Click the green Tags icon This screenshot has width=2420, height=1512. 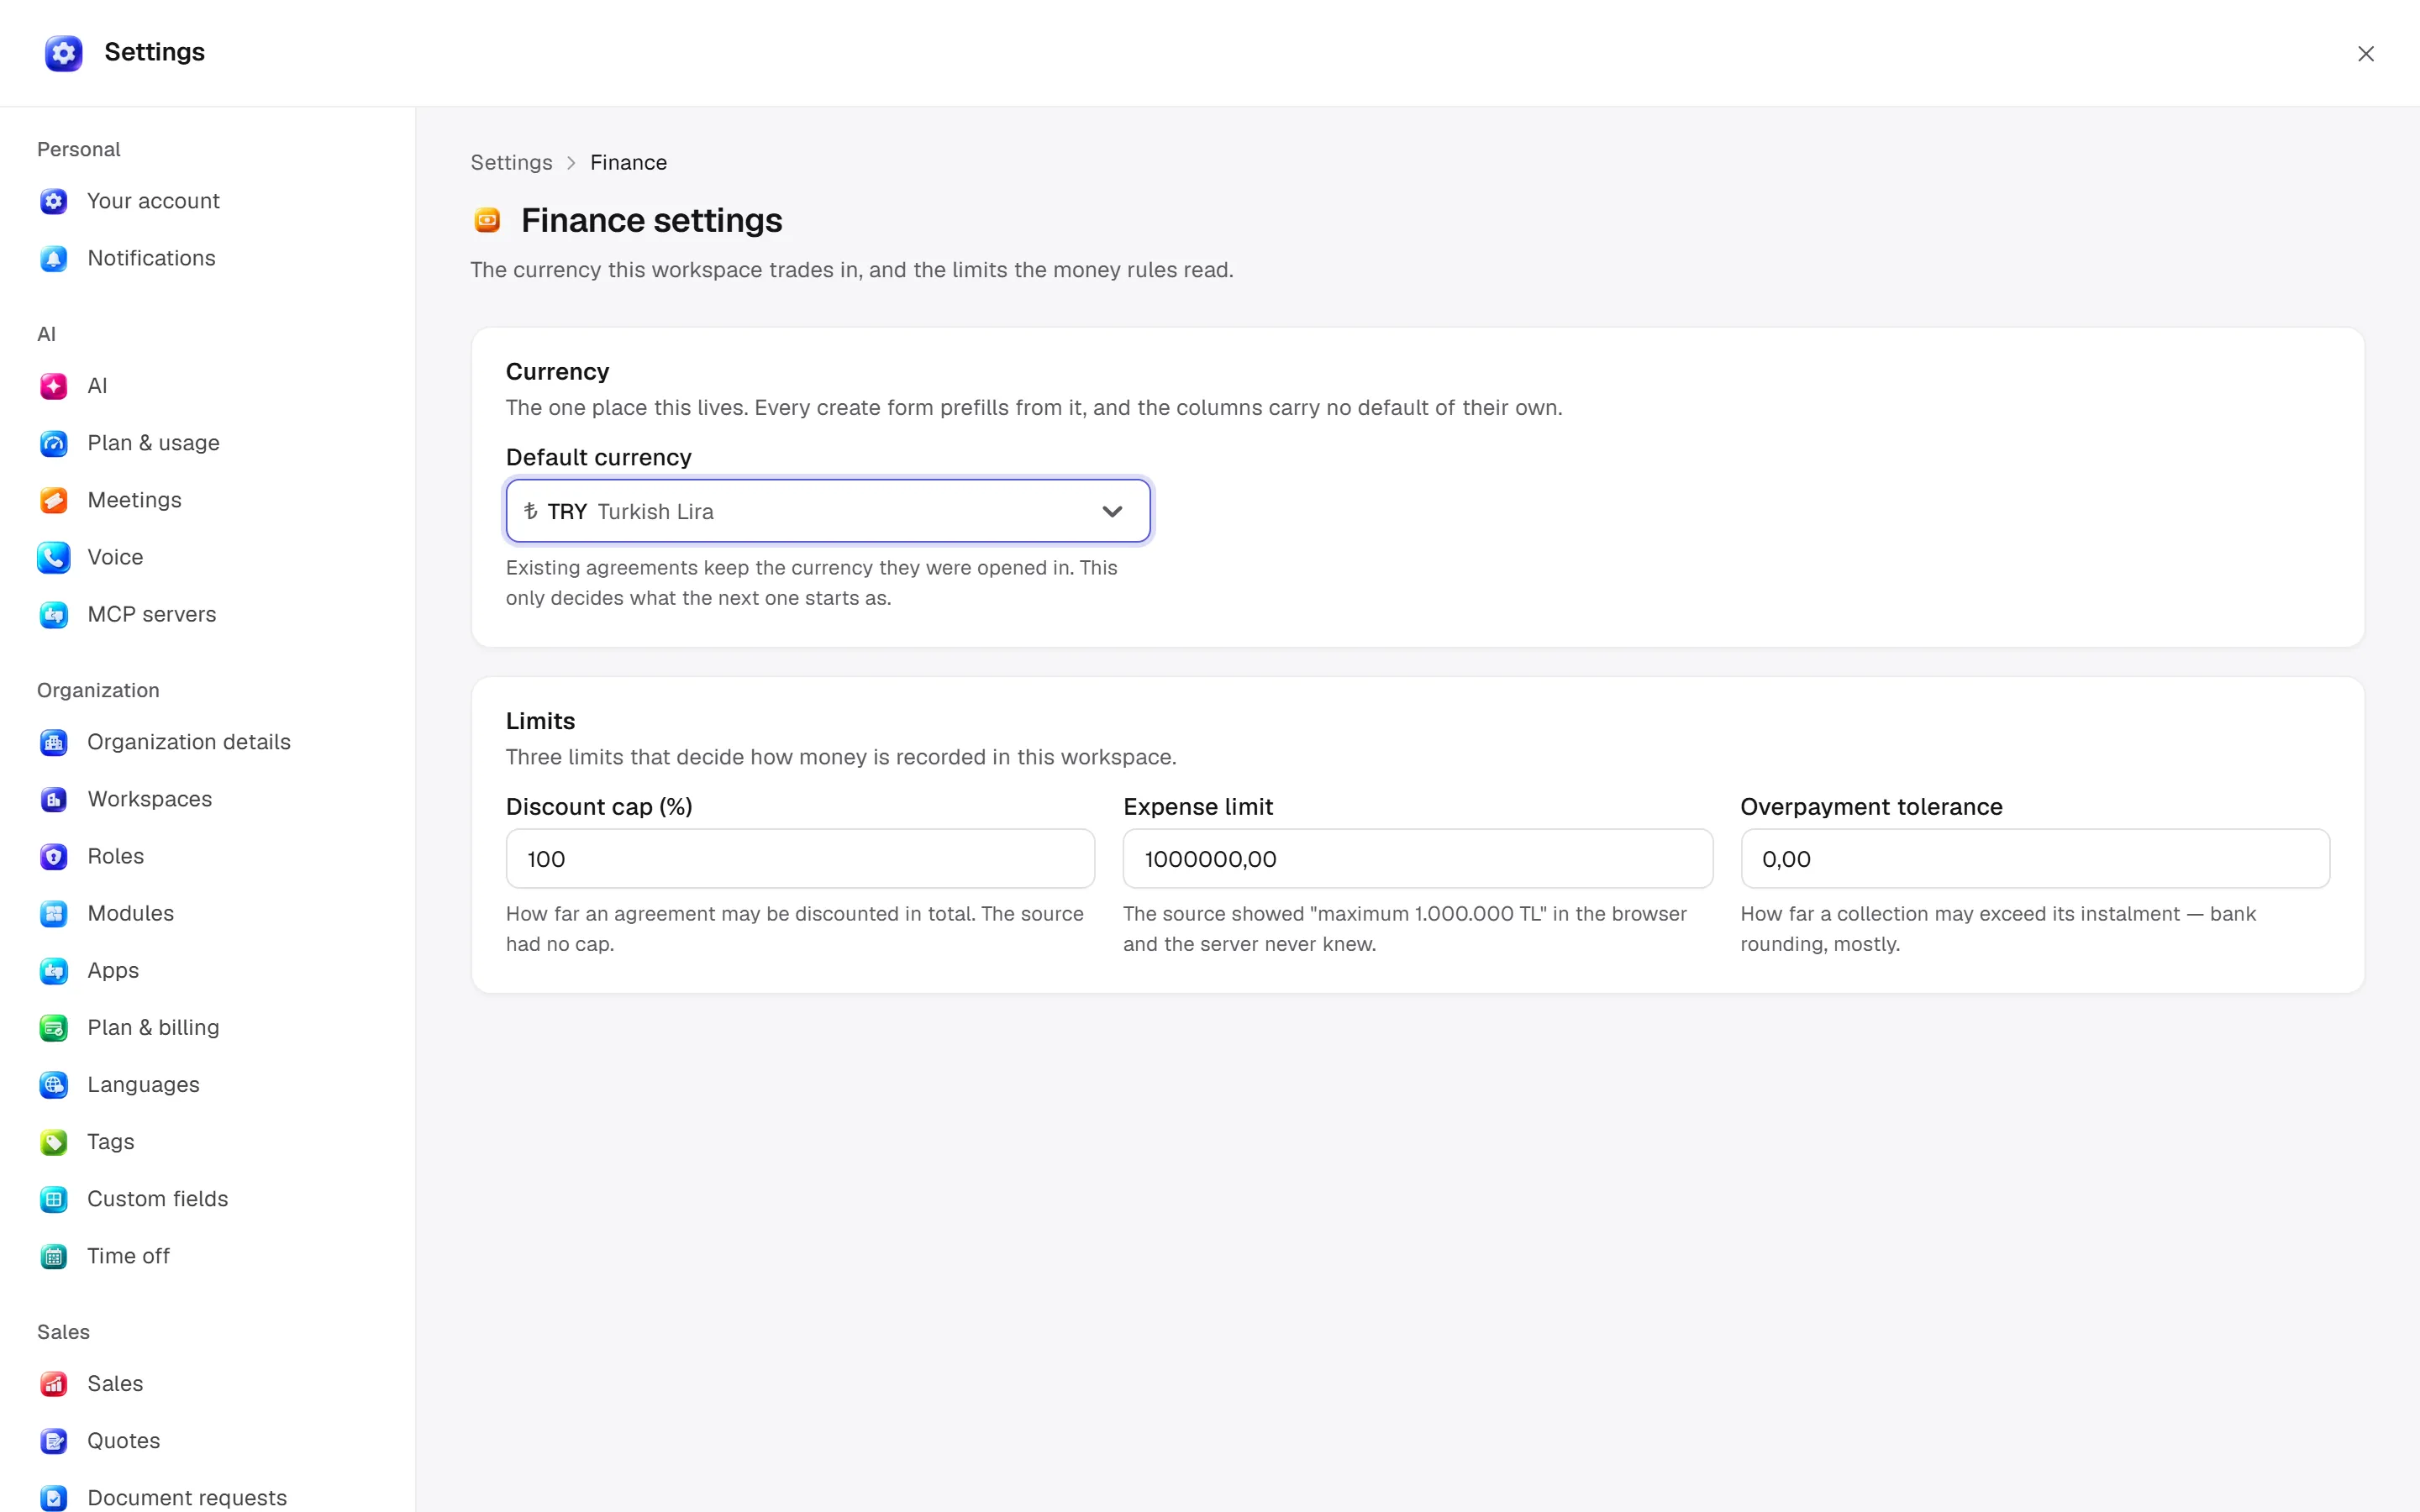(x=54, y=1141)
